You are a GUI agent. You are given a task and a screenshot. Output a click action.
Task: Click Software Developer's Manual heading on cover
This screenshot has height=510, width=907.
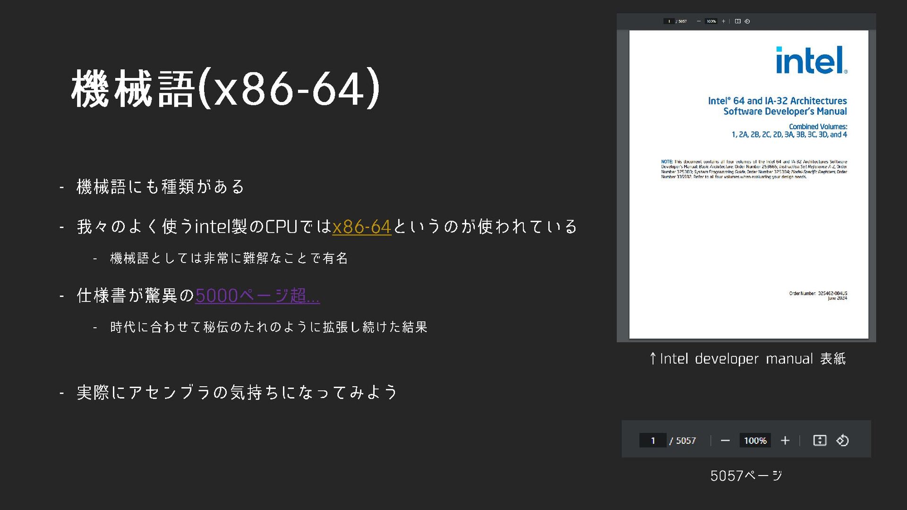point(785,111)
